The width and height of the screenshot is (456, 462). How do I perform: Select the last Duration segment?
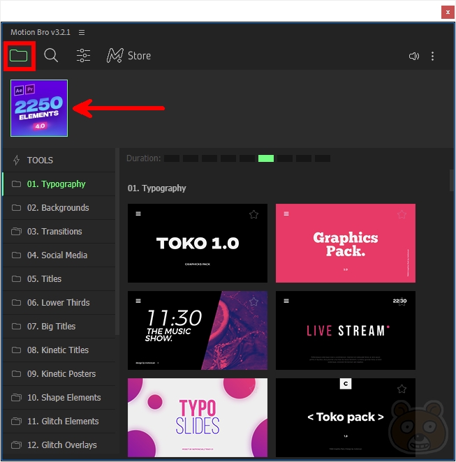323,158
